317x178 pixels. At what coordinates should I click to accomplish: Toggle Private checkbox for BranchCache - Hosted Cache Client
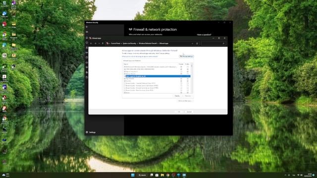(181, 86)
